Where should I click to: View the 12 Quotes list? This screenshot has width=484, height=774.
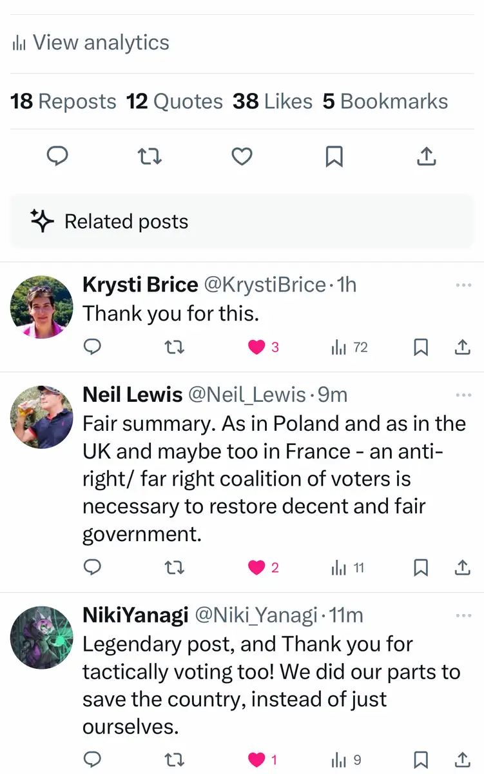pyautogui.click(x=174, y=101)
